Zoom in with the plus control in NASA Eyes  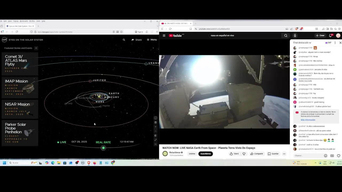pyautogui.click(x=156, y=127)
